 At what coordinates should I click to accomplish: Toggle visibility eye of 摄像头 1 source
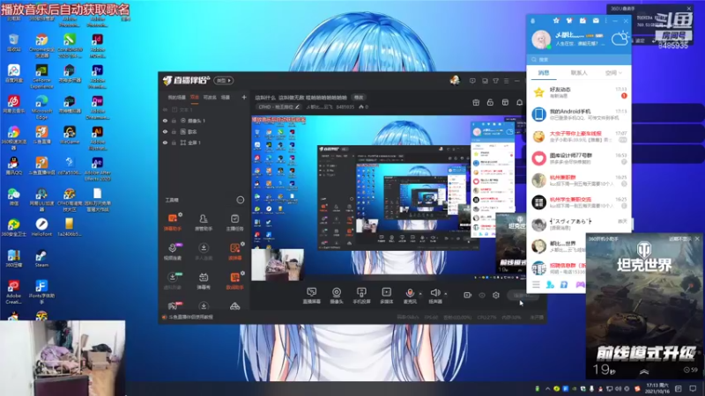click(x=165, y=121)
